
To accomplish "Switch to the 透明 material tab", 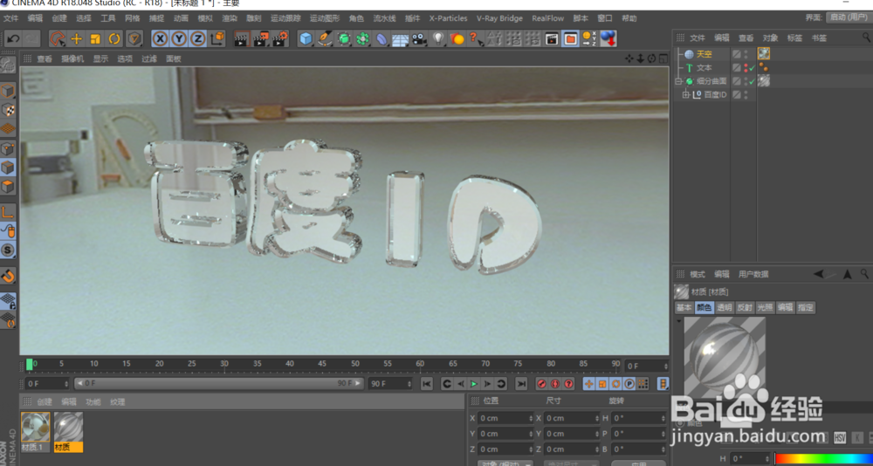I will click(x=725, y=307).
